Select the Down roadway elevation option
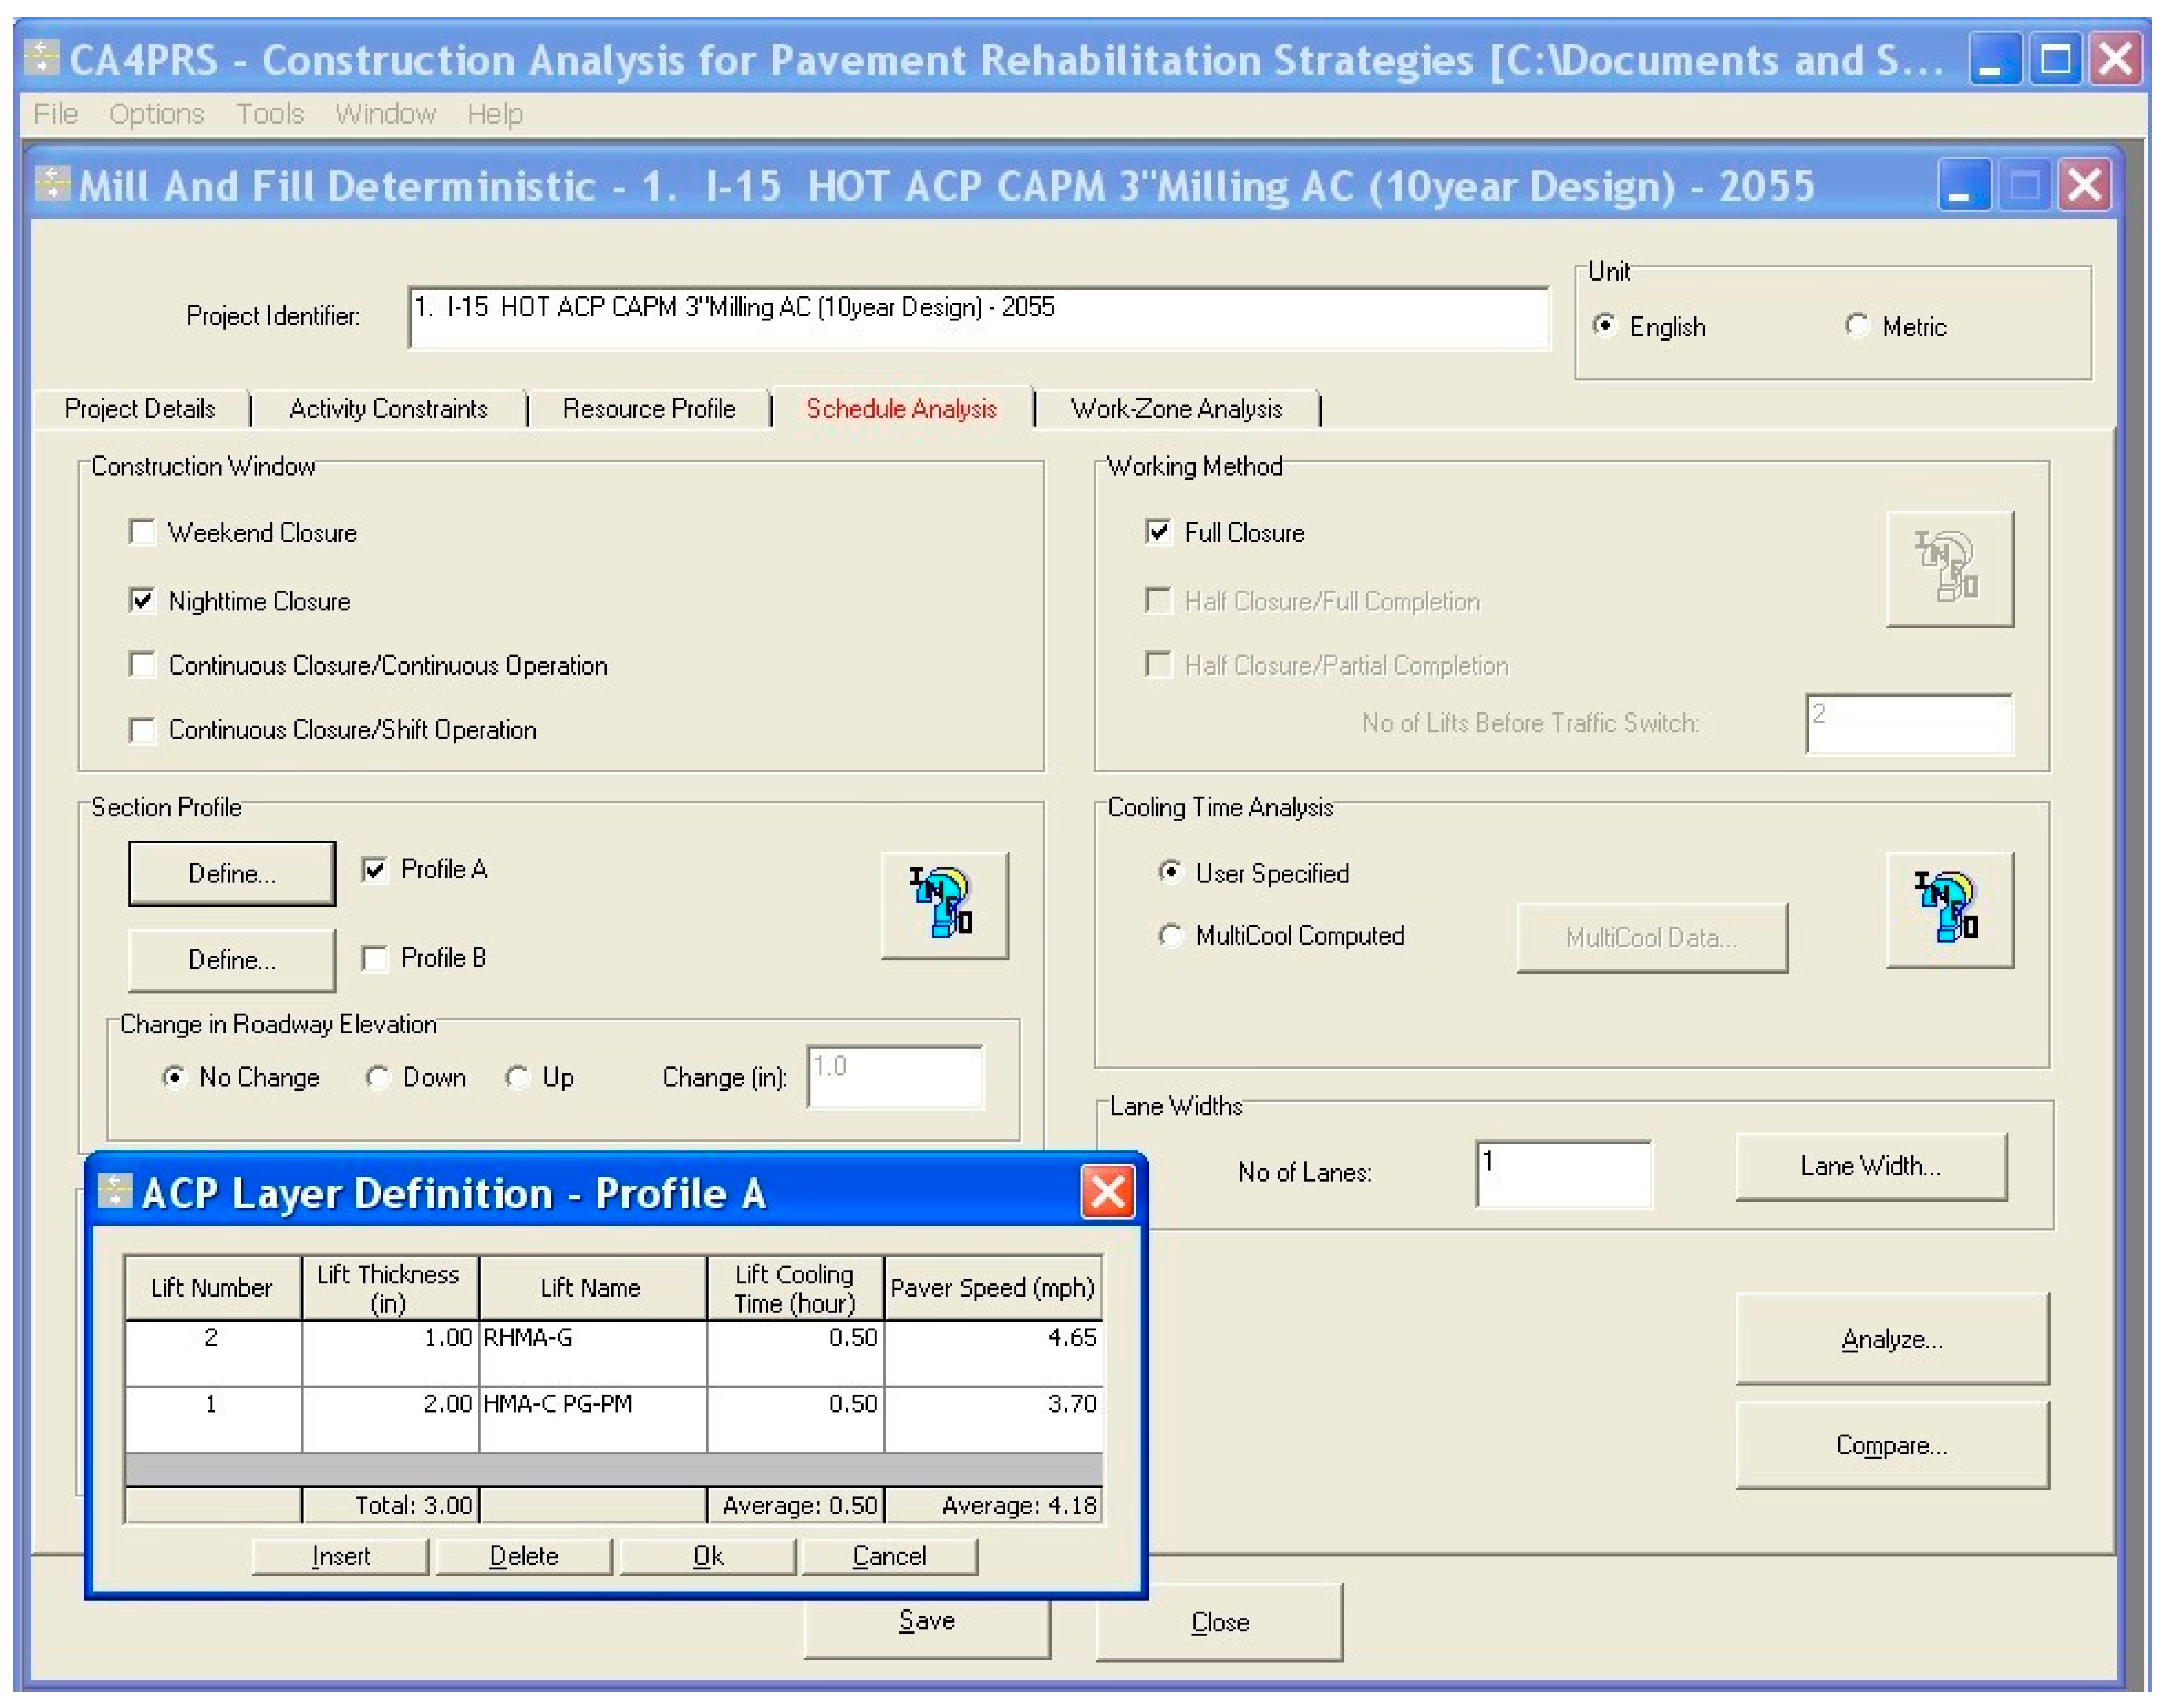Screen dimensions: 2165x1708 377,1077
